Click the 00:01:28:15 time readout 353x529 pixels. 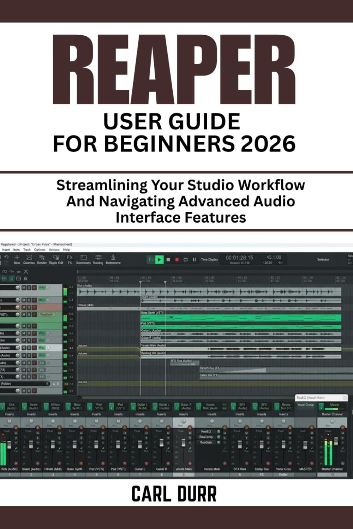pyautogui.click(x=239, y=258)
